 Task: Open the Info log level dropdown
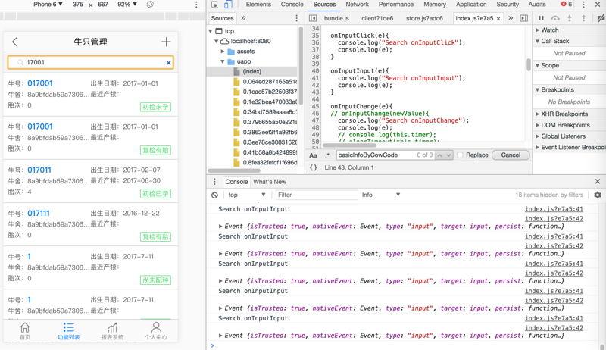[x=380, y=195]
